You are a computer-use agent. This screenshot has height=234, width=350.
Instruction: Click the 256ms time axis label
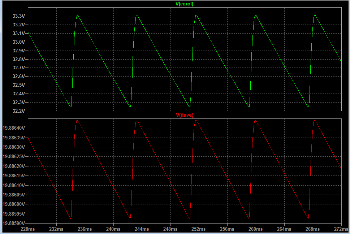tap(227, 229)
